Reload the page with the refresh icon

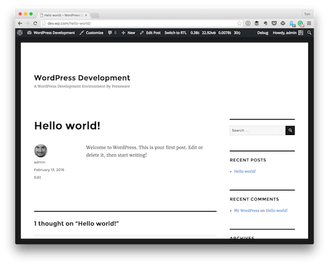(x=35, y=23)
